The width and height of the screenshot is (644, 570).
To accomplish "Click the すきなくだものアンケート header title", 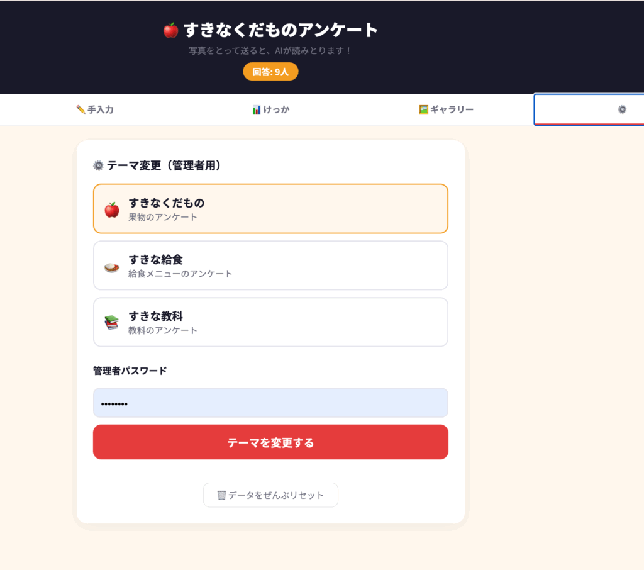I will 280,30.
